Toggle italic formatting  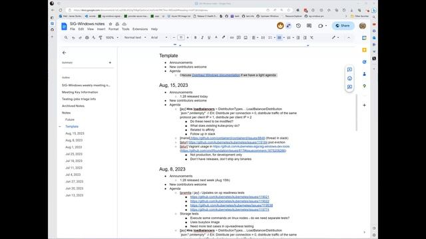[x=202, y=38]
